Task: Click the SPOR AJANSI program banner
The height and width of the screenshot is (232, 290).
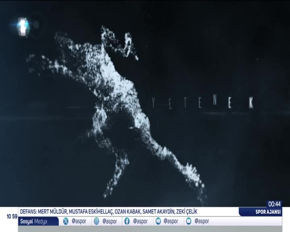Action: [x=261, y=212]
